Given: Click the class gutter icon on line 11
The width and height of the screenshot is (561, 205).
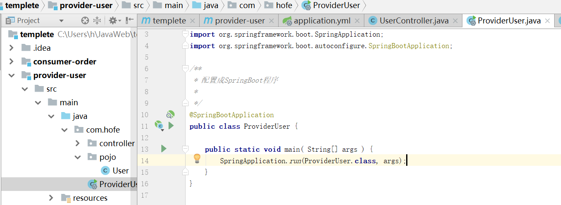Looking at the screenshot, I should pyautogui.click(x=159, y=126).
